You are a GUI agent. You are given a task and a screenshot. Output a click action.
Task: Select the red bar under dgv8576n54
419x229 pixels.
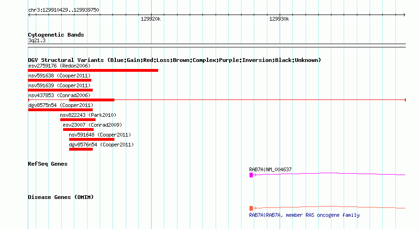point(81,149)
